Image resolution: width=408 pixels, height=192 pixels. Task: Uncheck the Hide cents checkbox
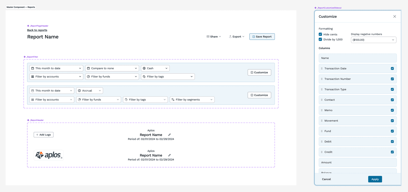[320, 34]
